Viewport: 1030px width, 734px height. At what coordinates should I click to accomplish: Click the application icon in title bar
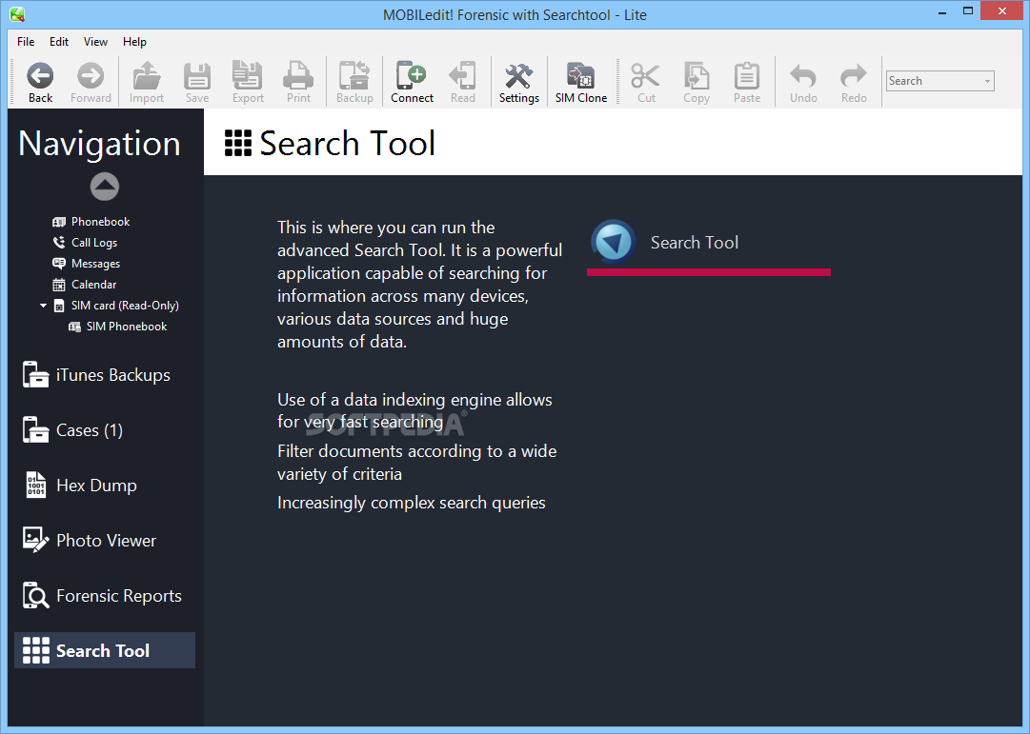[x=18, y=13]
